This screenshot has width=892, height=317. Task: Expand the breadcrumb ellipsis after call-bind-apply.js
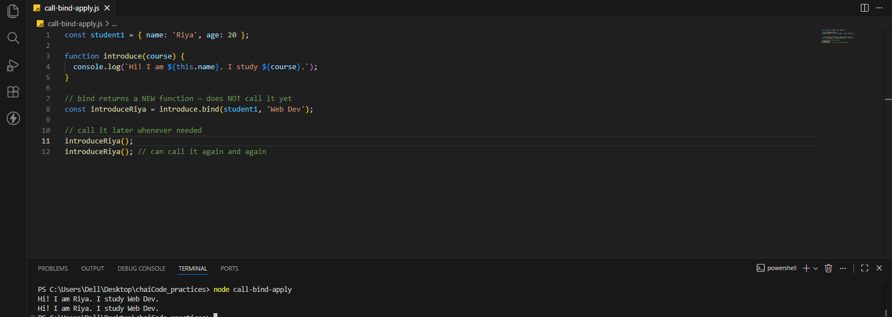pyautogui.click(x=114, y=24)
